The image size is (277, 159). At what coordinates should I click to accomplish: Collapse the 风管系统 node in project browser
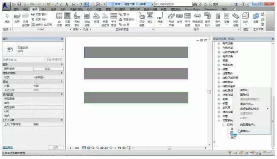(x=219, y=121)
